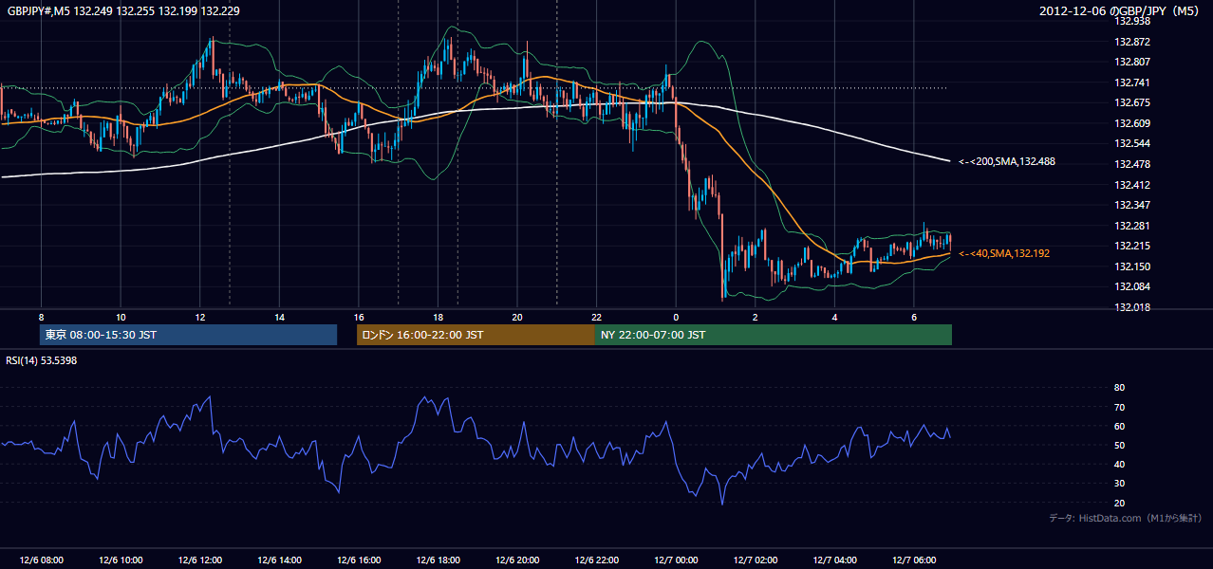Click the RSI(14) 53.5398 indicator label
1213x569 pixels.
click(x=42, y=360)
